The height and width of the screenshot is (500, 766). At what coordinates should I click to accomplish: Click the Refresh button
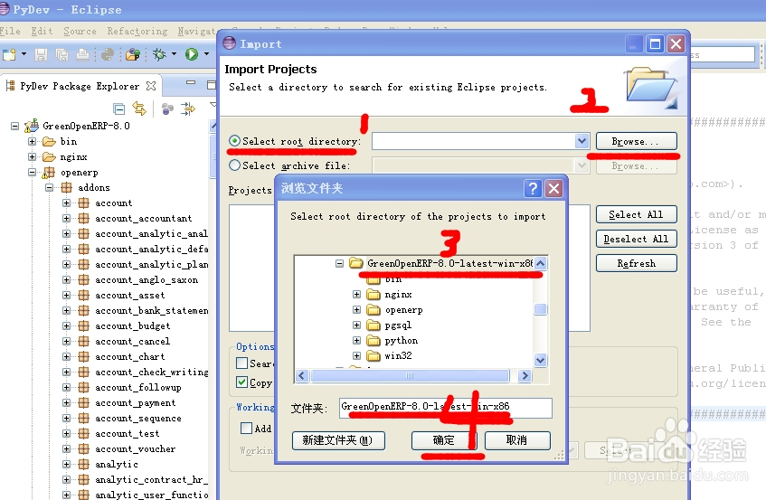tap(636, 263)
